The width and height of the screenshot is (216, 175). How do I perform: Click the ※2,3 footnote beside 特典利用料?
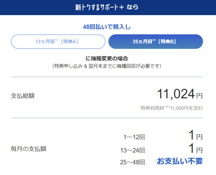click(167, 106)
